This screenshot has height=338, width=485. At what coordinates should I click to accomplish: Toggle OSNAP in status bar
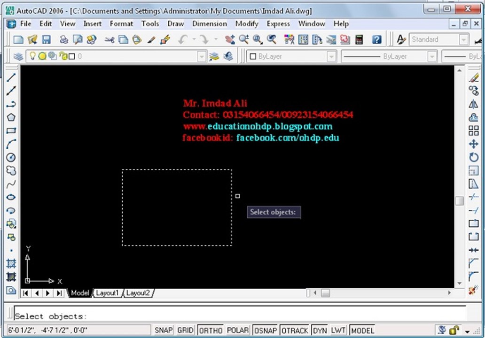[x=266, y=330]
